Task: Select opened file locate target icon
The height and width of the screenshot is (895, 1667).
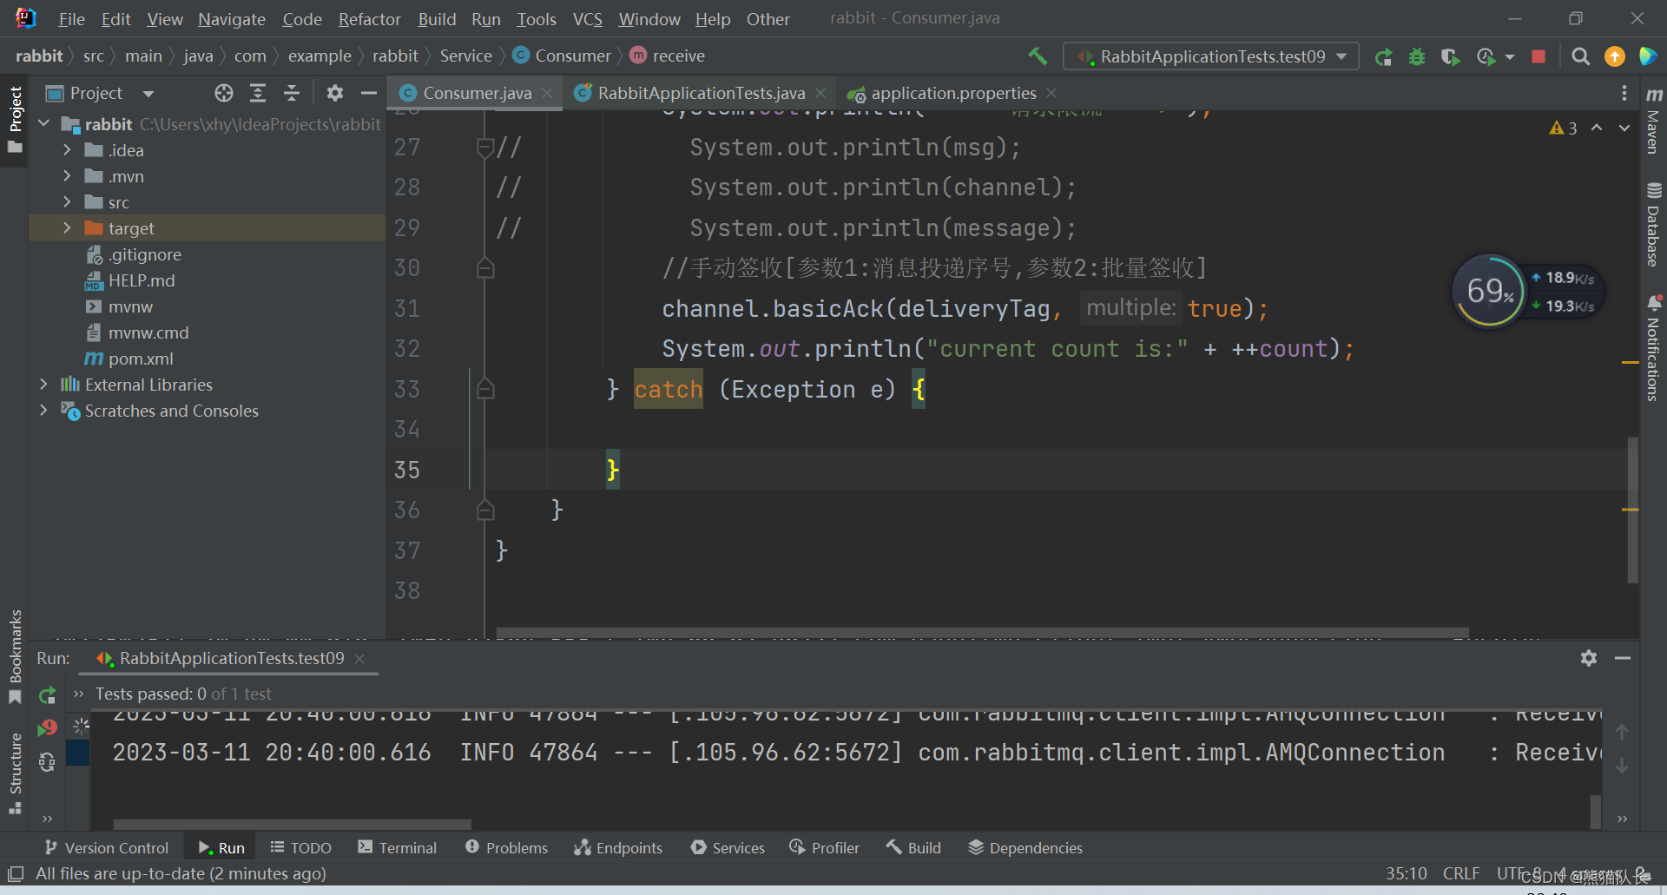Action: click(x=224, y=93)
